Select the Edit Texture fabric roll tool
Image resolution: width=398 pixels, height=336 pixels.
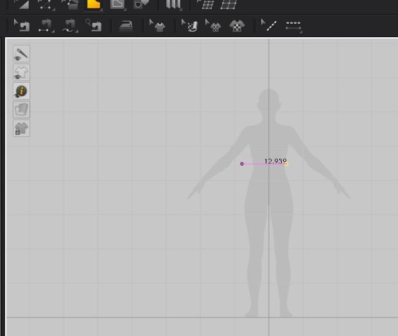coord(189,26)
